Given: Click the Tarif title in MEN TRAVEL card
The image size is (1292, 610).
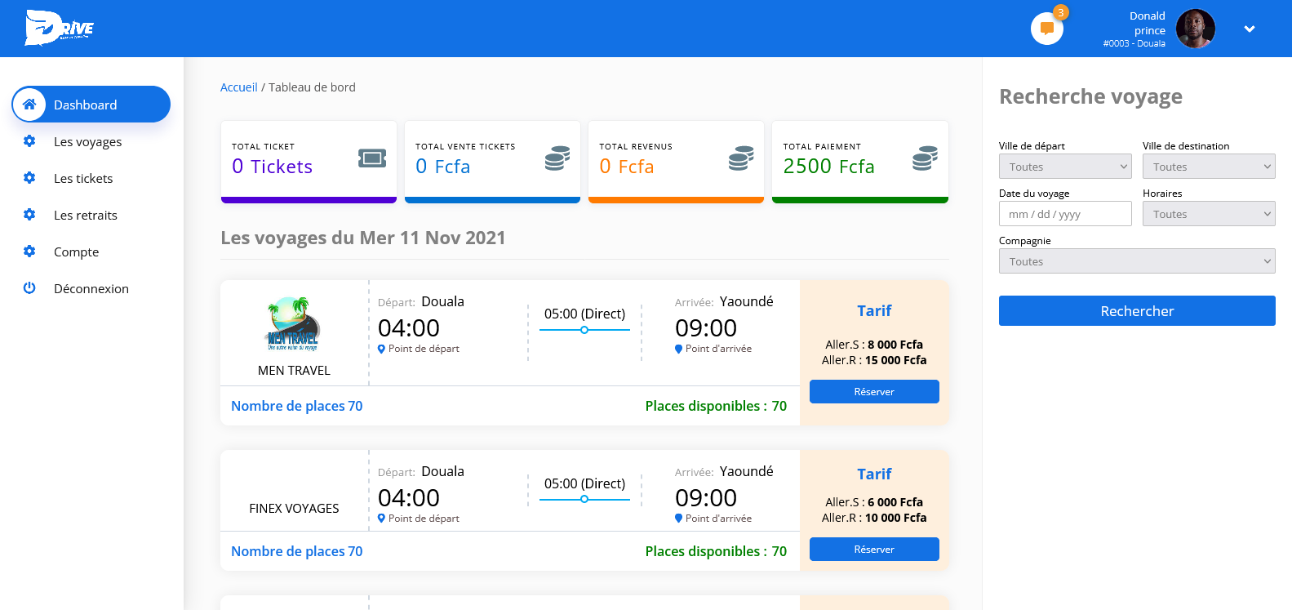Looking at the screenshot, I should pyautogui.click(x=874, y=310).
